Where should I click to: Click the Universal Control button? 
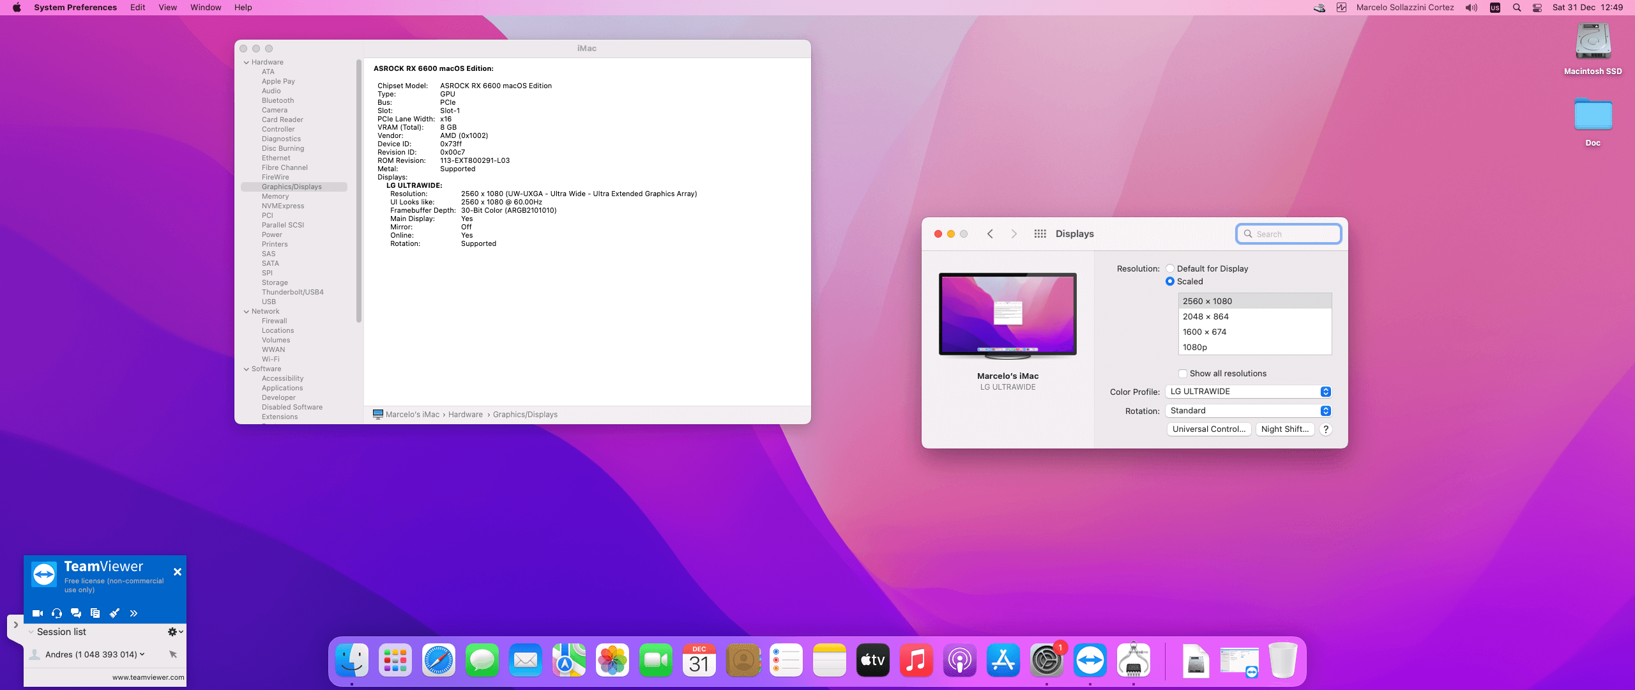(x=1208, y=429)
